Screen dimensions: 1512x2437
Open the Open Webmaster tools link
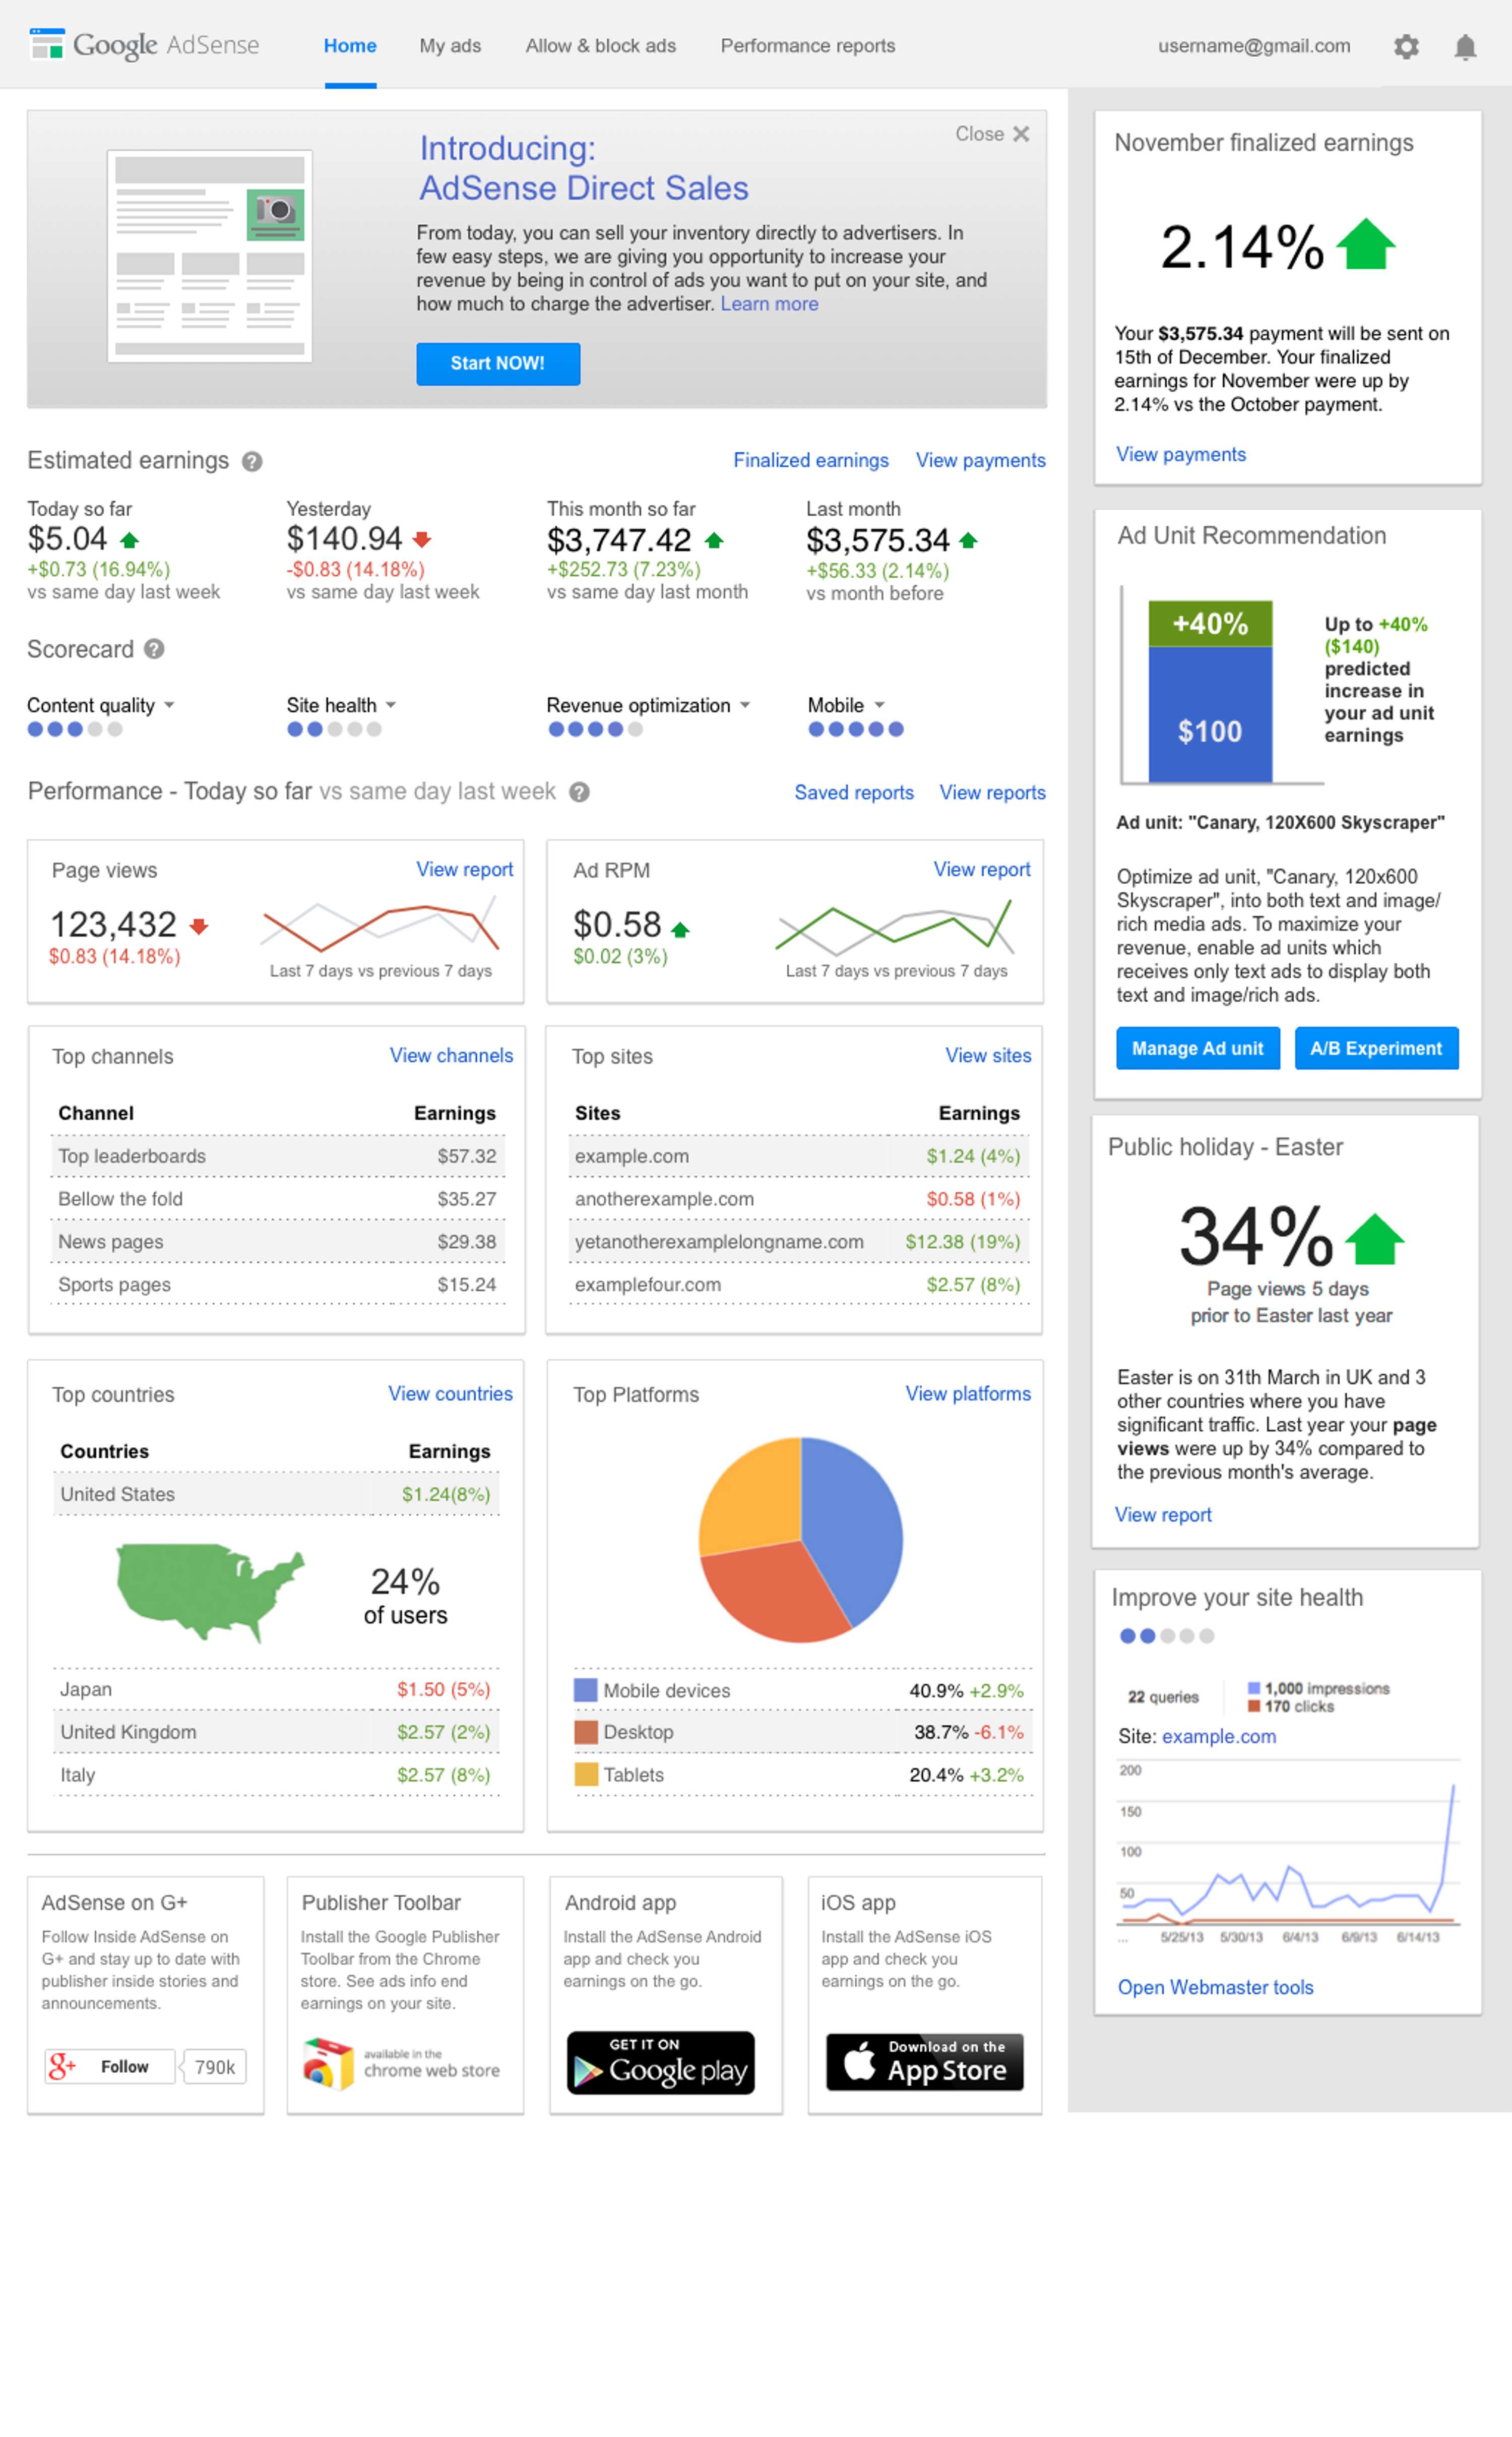tap(1215, 1987)
